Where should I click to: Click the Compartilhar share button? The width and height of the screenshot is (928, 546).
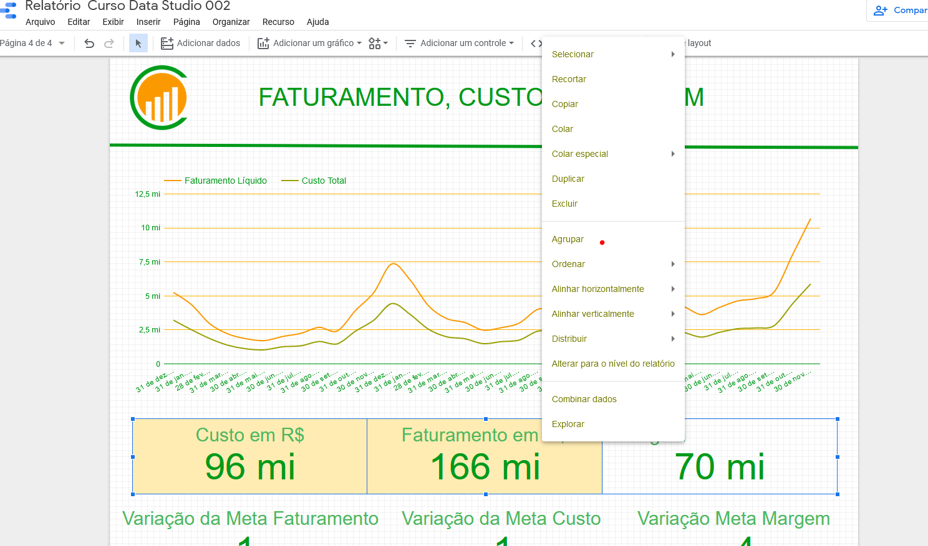click(x=899, y=10)
